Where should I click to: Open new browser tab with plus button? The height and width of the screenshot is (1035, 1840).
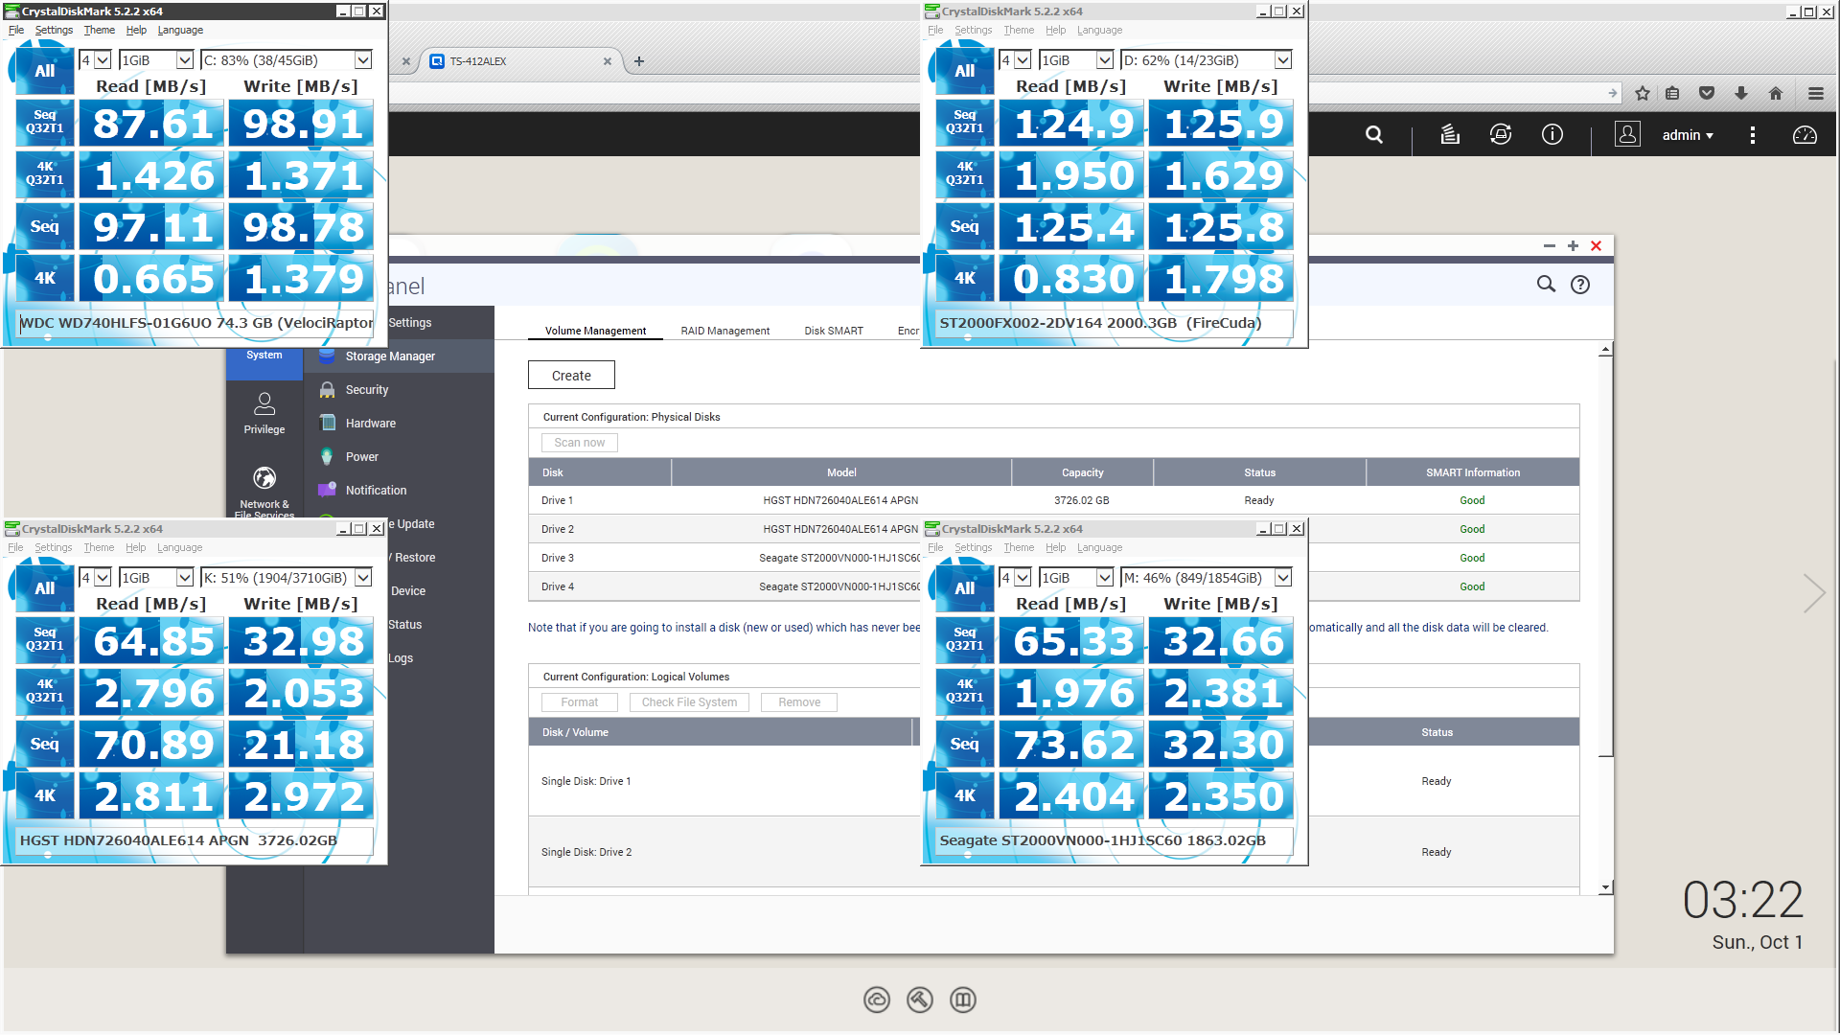point(639,61)
